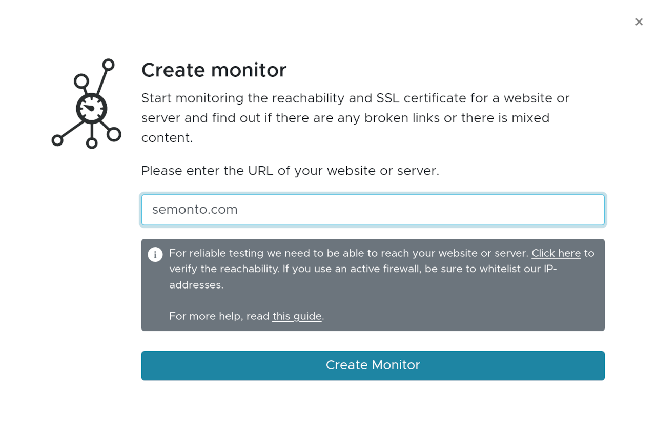Click the "IP-addresses" text in the notice
Screen dimensions: 656x432
point(549,269)
